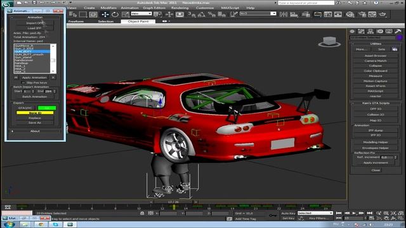Click the Mirror tool icon
Screen dimensions: 406x228
click(x=284, y=14)
